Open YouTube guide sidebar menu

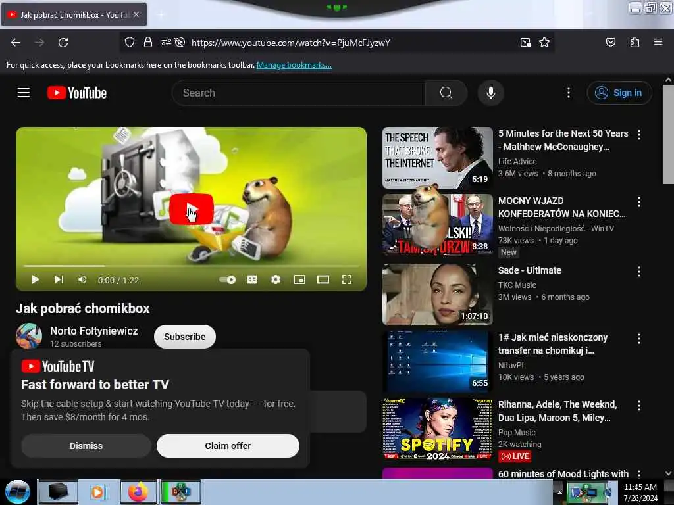click(x=24, y=92)
